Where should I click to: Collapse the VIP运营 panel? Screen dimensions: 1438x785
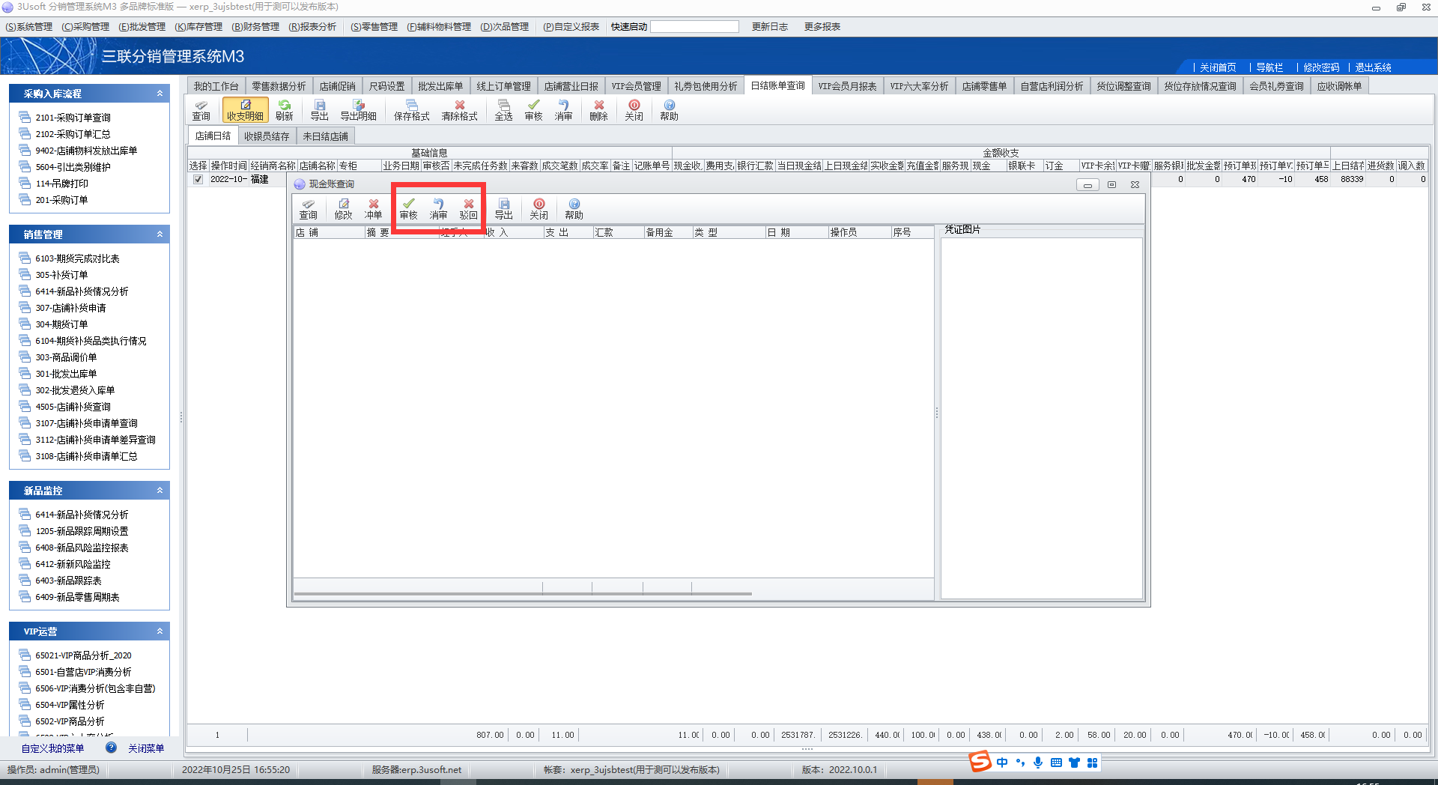[x=160, y=631]
